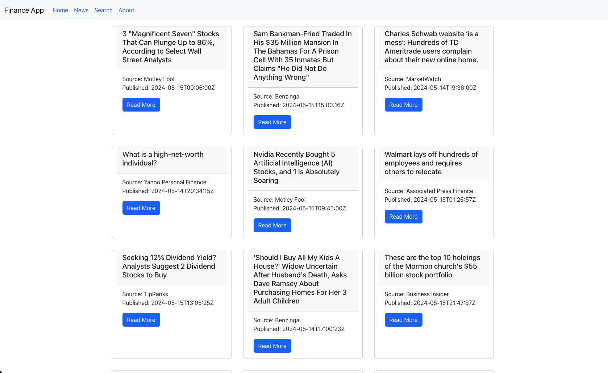Click the Sam Bankman-Fried mansion headline

pos(302,55)
